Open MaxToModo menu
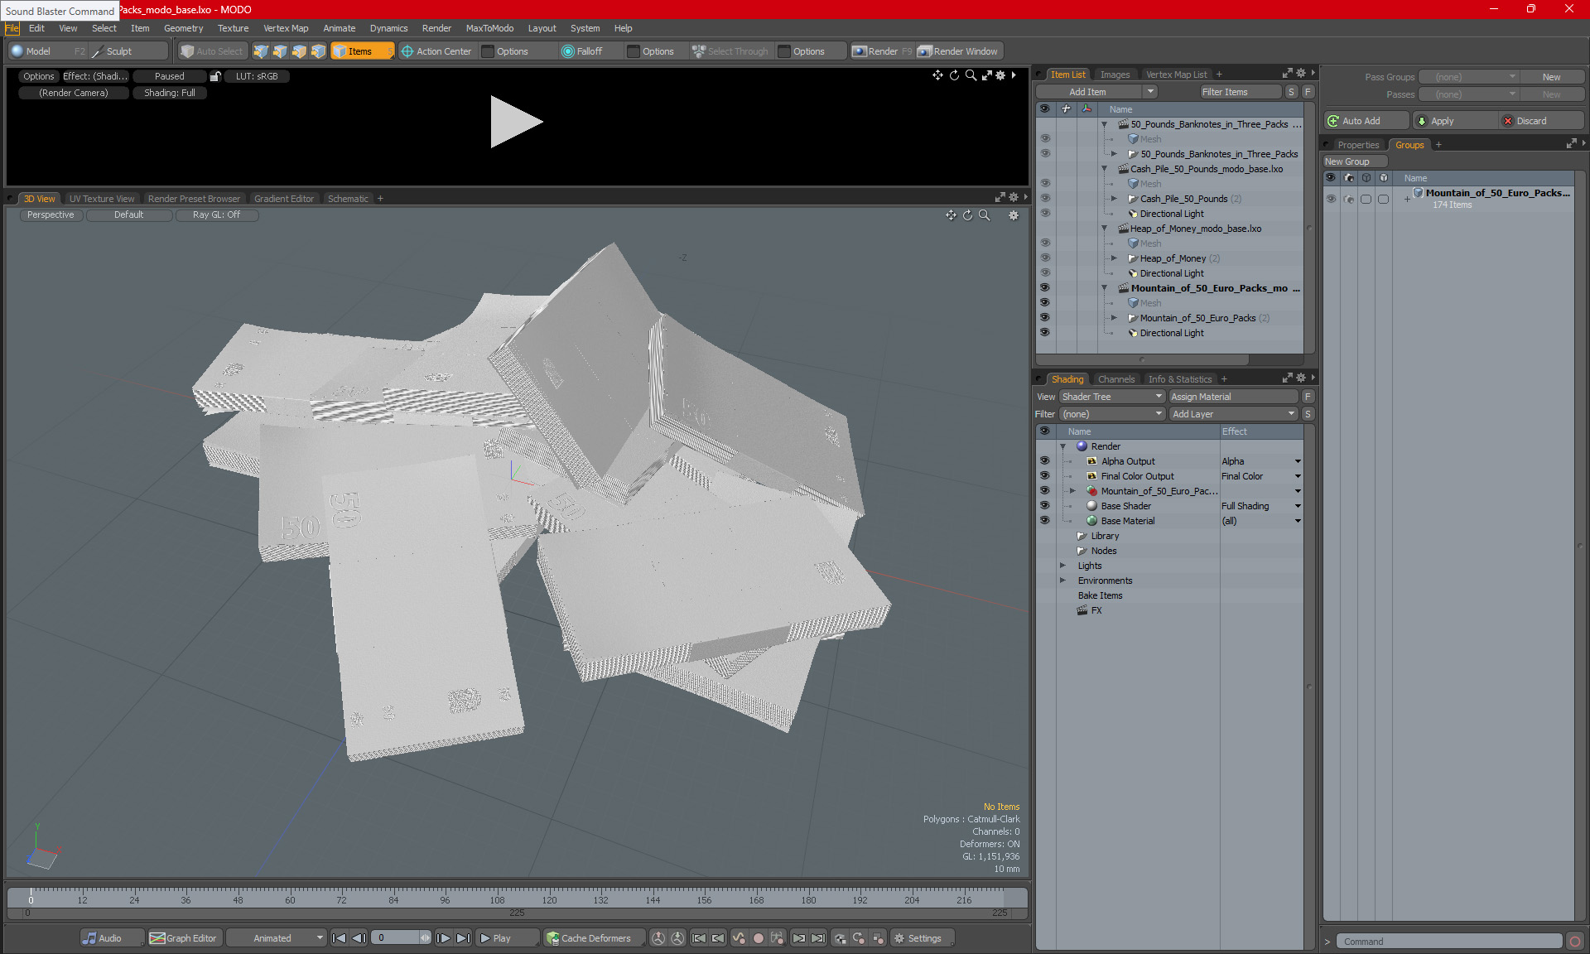 click(x=489, y=28)
